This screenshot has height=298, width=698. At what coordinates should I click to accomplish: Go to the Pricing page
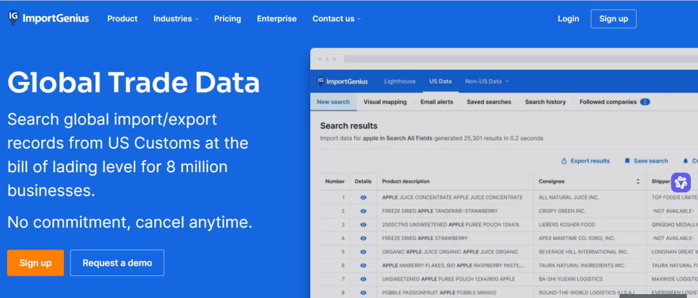(227, 19)
